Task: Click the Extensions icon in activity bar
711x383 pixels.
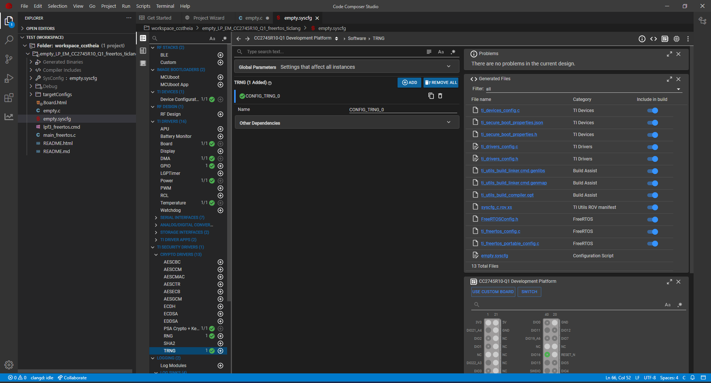Action: click(x=9, y=98)
